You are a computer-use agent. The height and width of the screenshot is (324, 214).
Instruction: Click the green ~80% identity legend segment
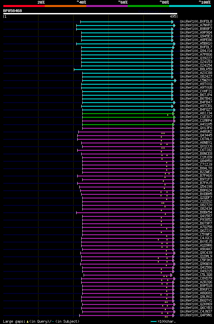[148, 6]
